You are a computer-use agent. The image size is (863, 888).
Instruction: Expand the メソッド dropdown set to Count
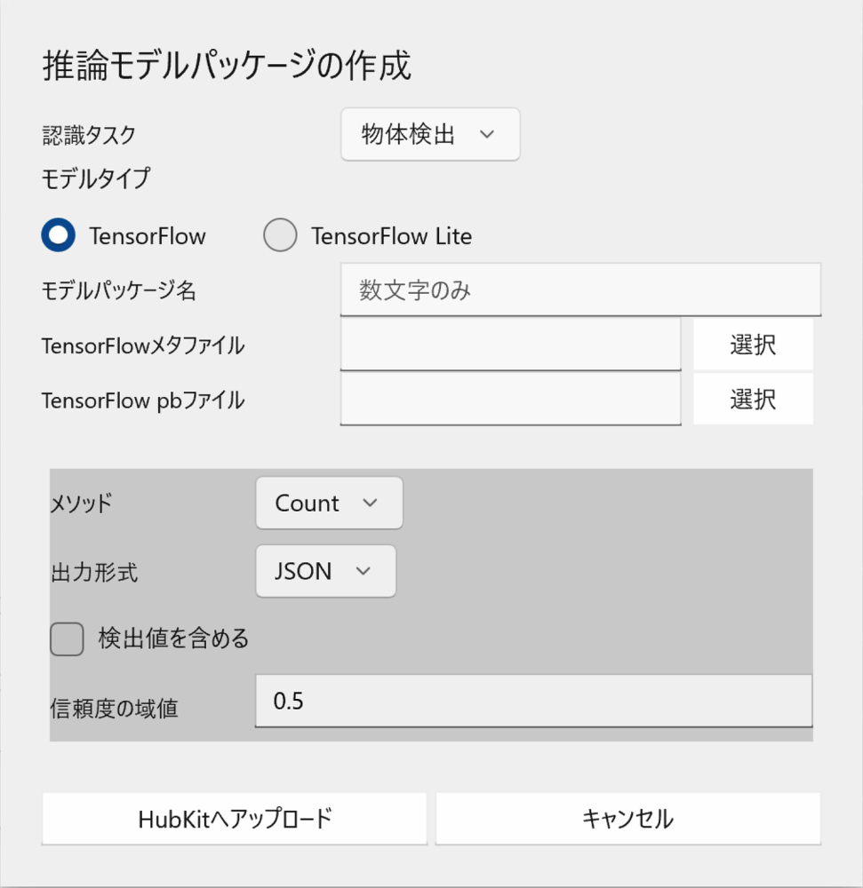click(x=329, y=503)
